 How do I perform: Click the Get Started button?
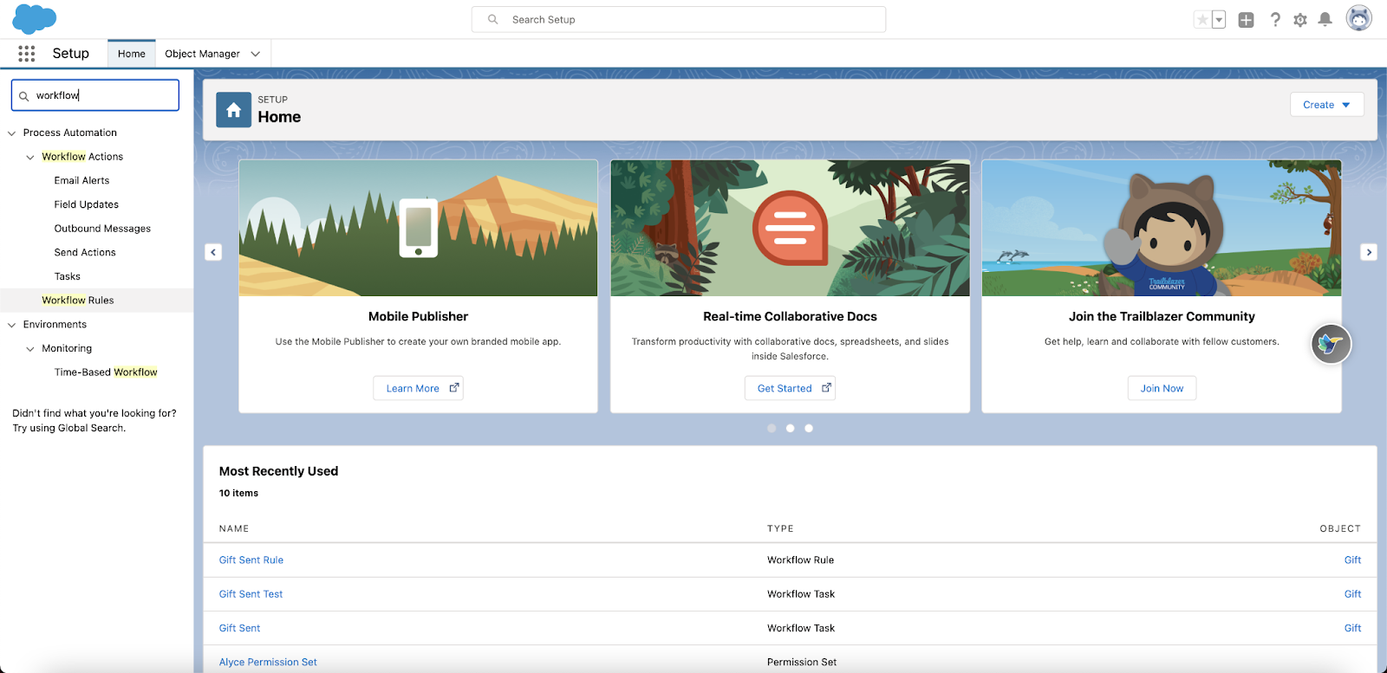pos(790,388)
